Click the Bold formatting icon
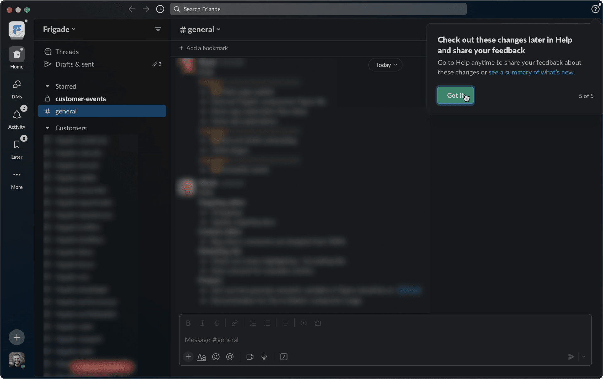 click(188, 323)
